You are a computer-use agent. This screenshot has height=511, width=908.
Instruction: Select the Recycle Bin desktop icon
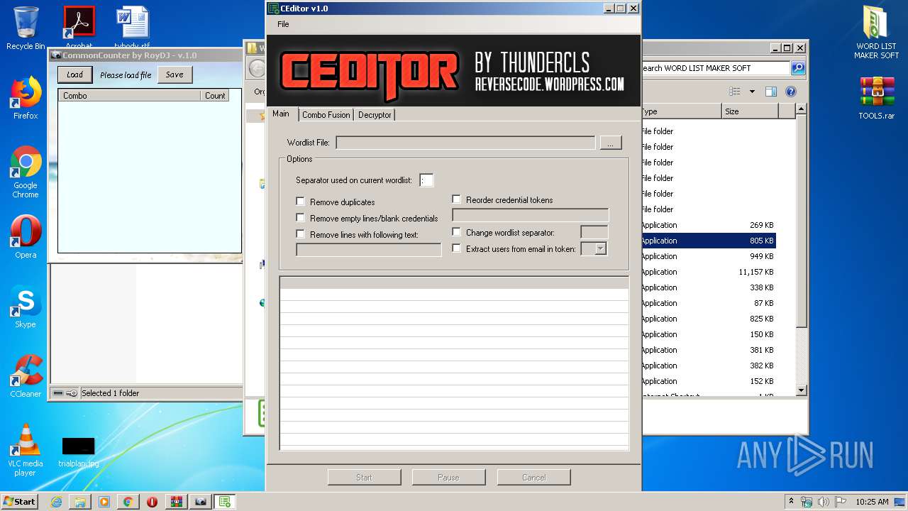[x=26, y=28]
